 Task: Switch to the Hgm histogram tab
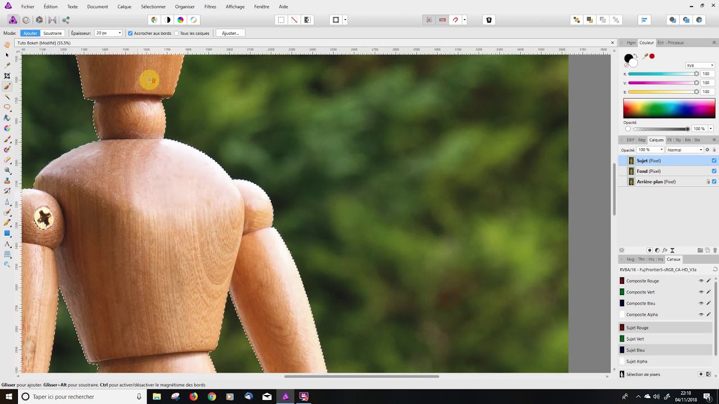(631, 43)
